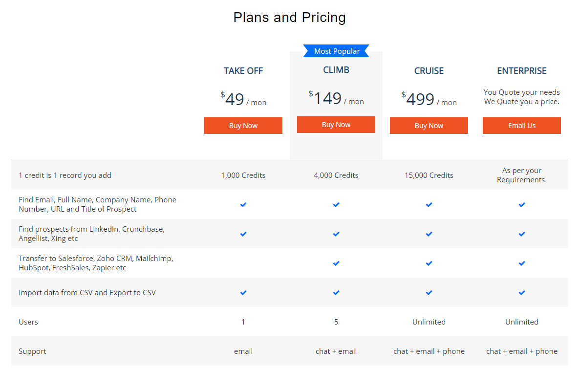Click CRUISE checkmark for LinkedIn prospects row

429,234
